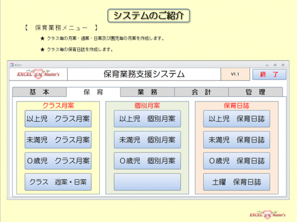Click the bottom-right EXCEL Master's watermark logo
This screenshot has height=222, width=297.
click(267, 215)
